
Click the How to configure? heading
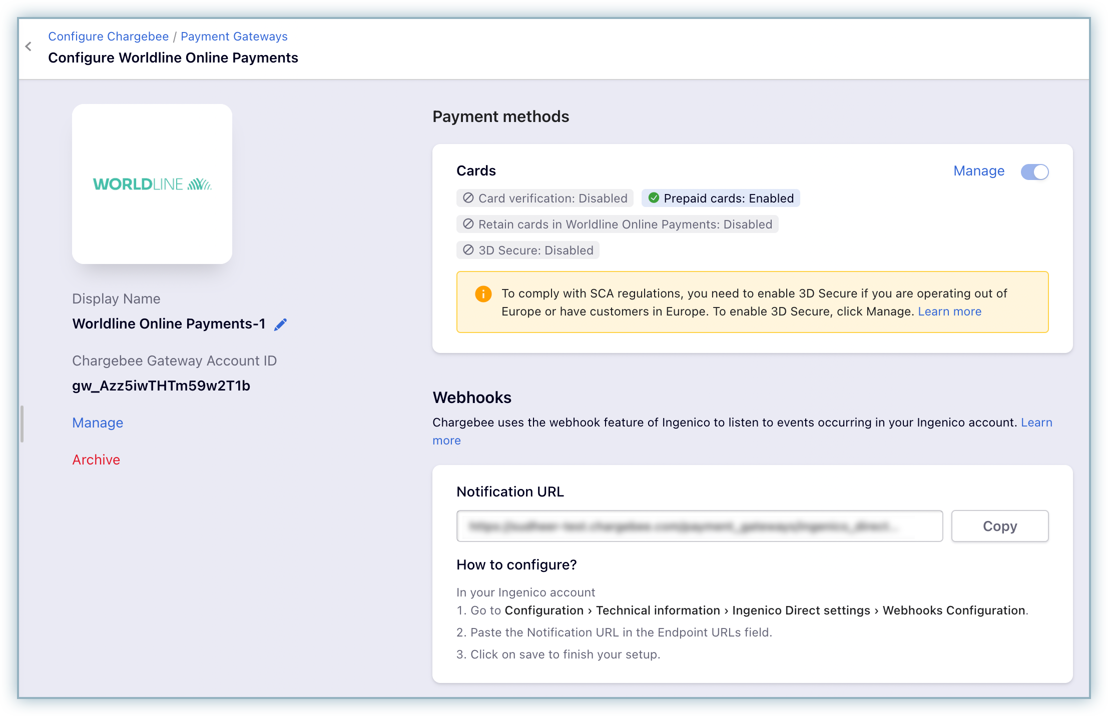pyautogui.click(x=516, y=565)
